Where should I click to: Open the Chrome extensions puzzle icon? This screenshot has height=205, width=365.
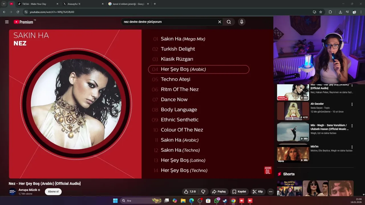click(x=330, y=12)
